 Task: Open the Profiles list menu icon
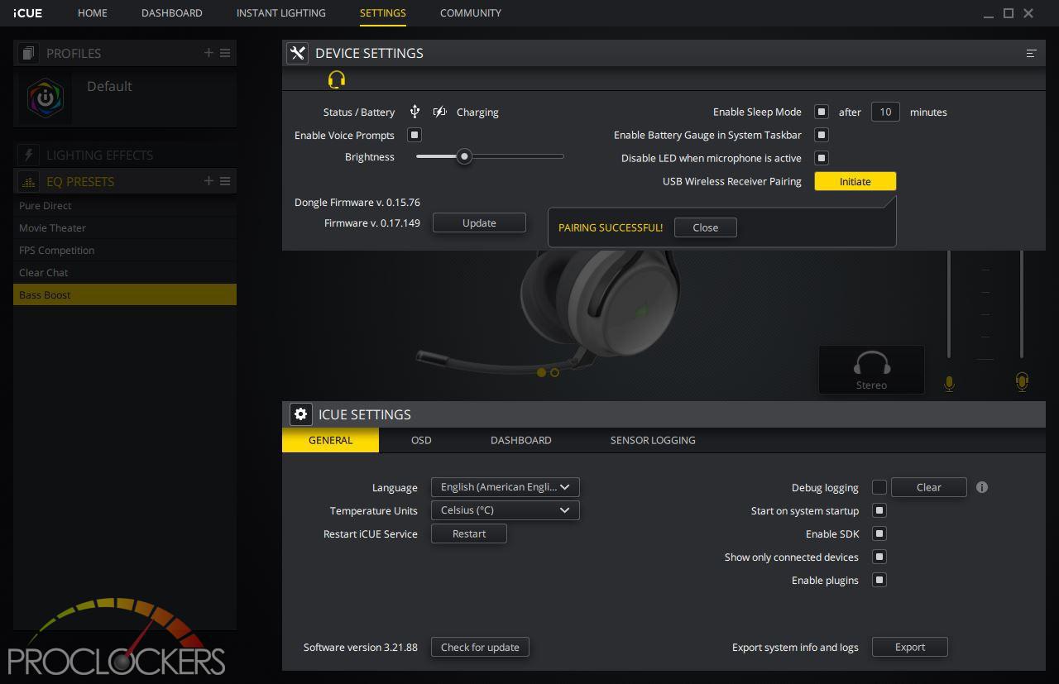(225, 53)
